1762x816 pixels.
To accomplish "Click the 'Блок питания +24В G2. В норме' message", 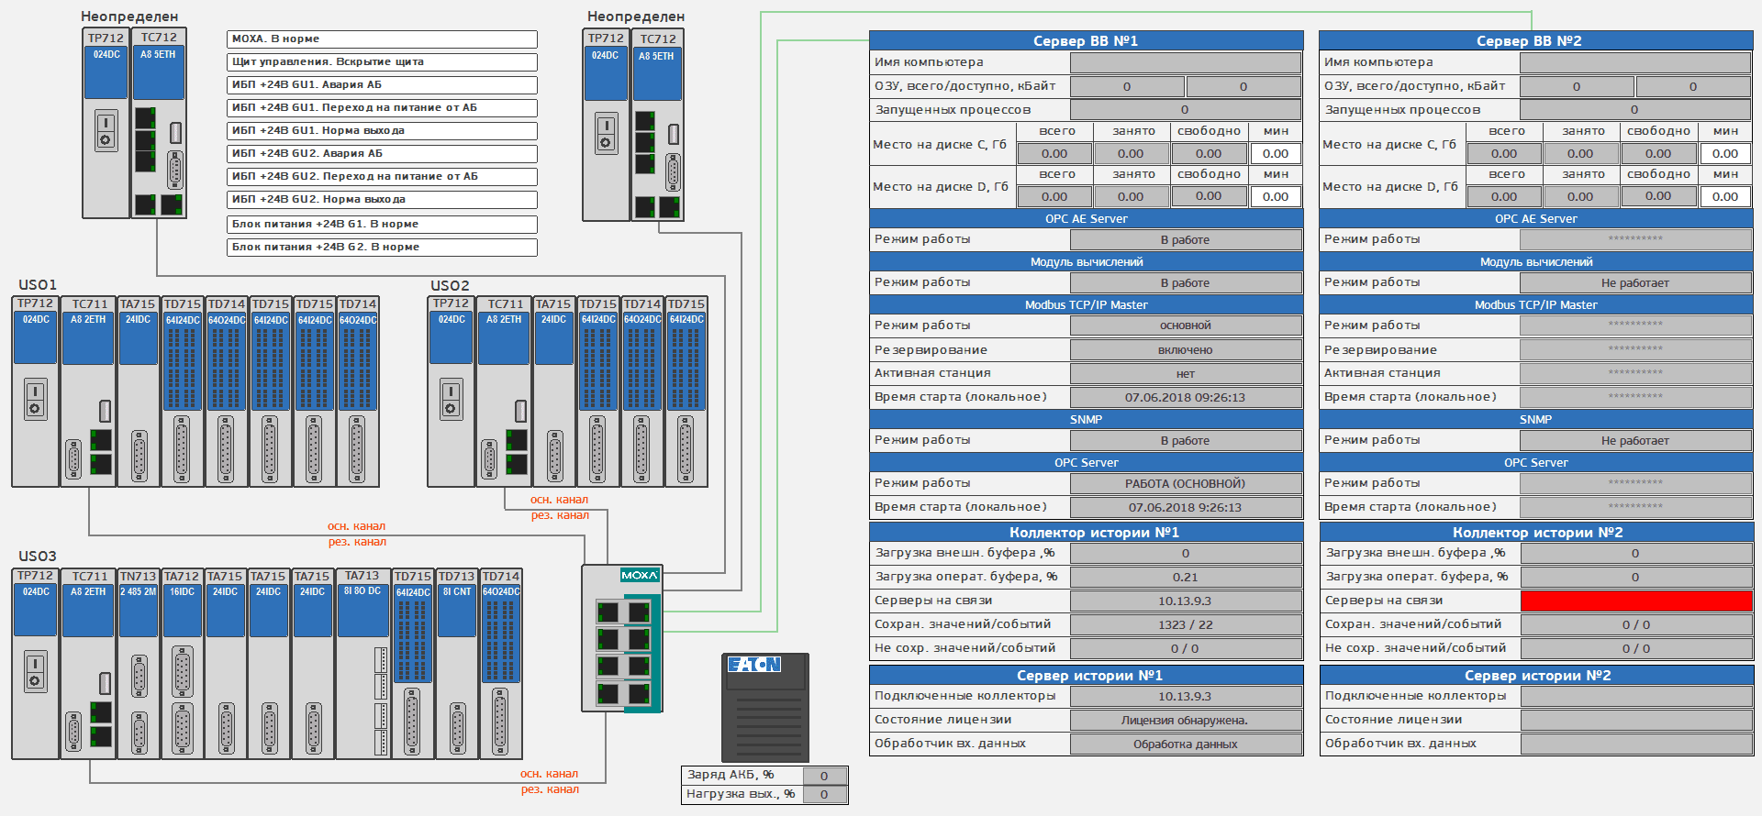I will pos(382,248).
